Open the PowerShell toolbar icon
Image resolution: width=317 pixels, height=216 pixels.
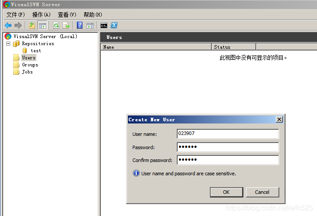pos(114,25)
